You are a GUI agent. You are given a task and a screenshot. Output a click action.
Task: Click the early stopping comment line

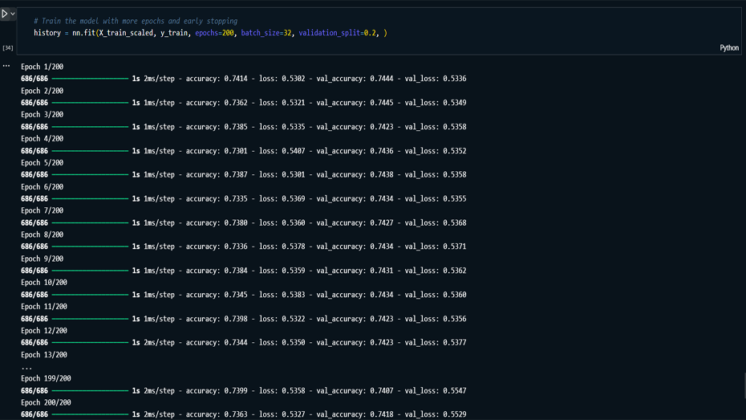136,21
